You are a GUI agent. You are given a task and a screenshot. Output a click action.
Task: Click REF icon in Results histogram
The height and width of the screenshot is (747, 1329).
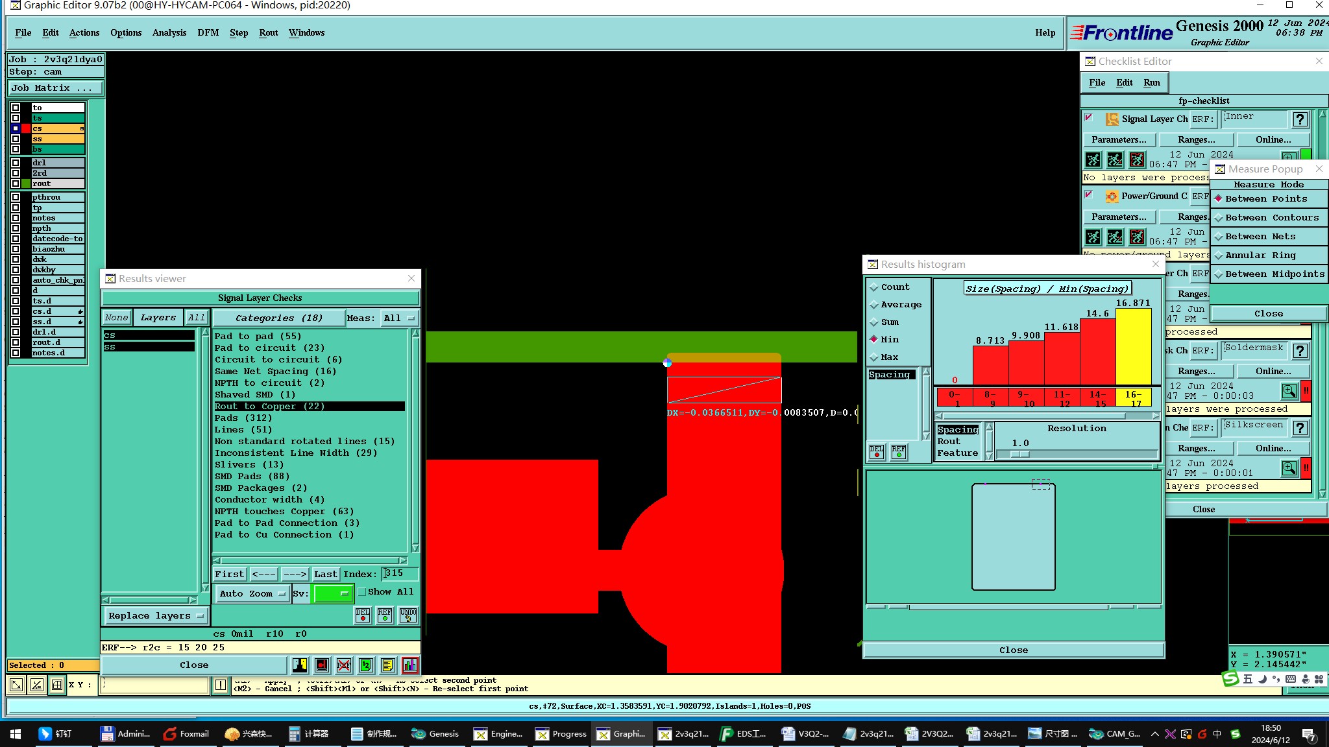point(899,452)
